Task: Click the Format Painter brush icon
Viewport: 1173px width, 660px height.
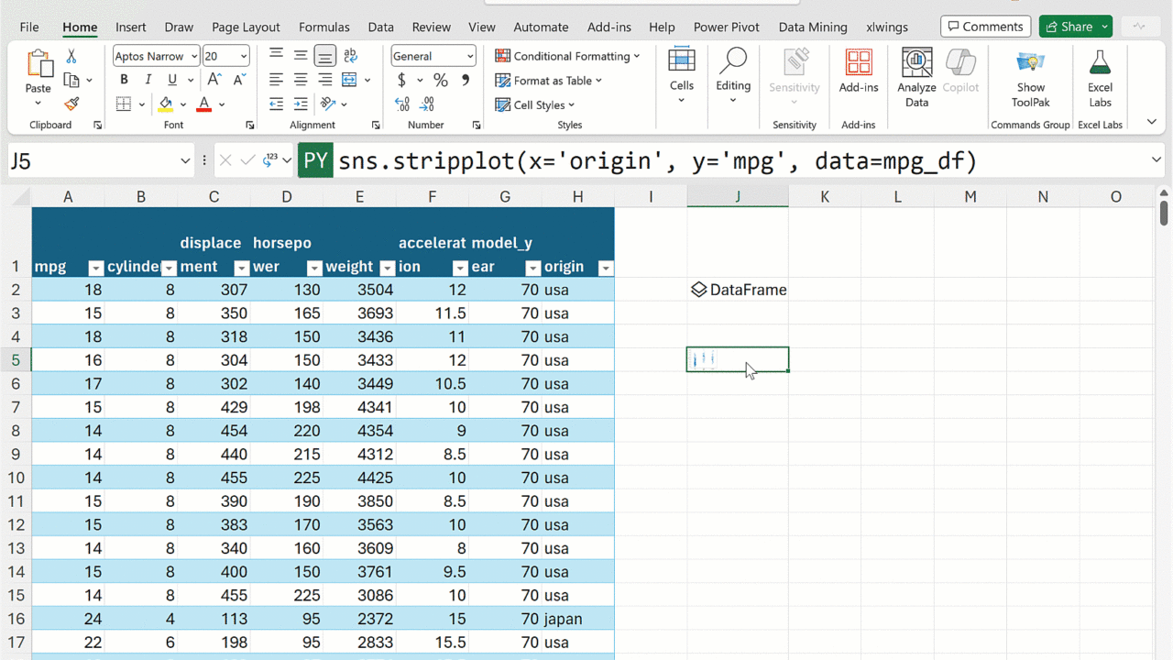Action: coord(71,104)
